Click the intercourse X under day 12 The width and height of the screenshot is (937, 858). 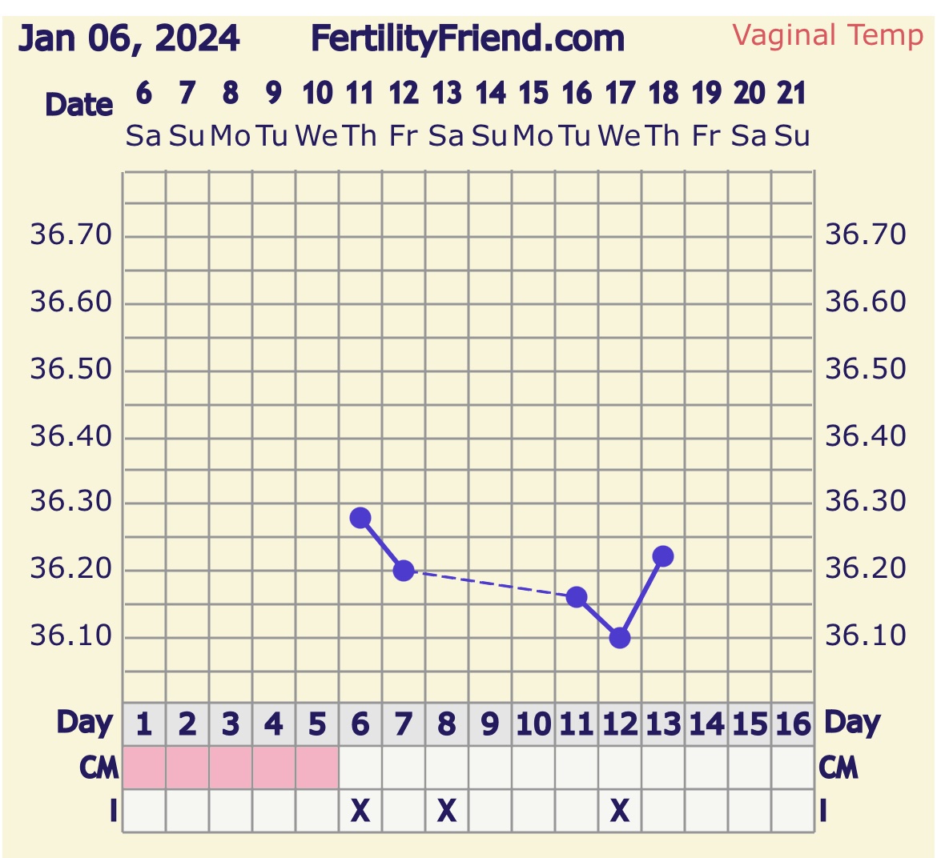[620, 812]
